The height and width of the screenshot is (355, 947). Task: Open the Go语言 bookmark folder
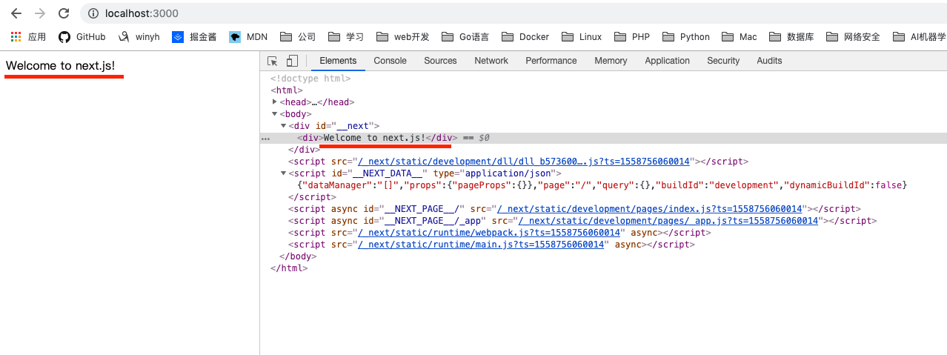click(x=465, y=36)
